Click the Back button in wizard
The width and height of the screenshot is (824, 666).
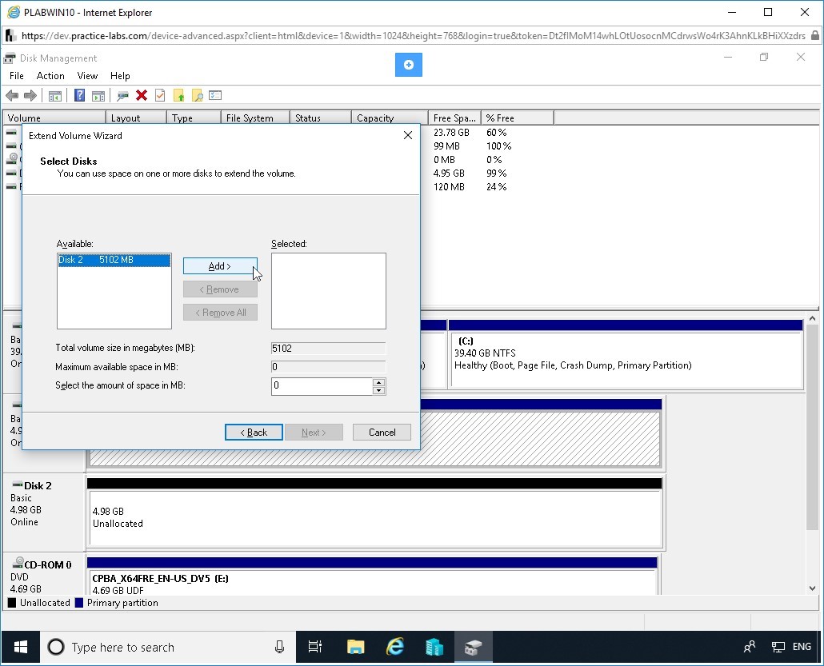(254, 433)
